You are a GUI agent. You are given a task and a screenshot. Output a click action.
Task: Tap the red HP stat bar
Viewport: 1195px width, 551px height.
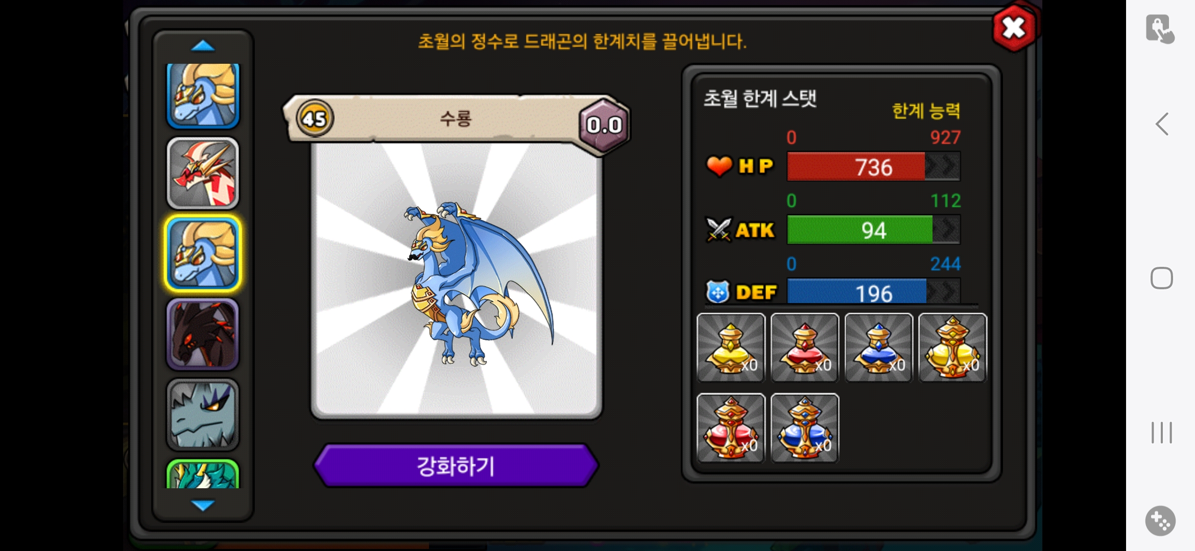873,167
